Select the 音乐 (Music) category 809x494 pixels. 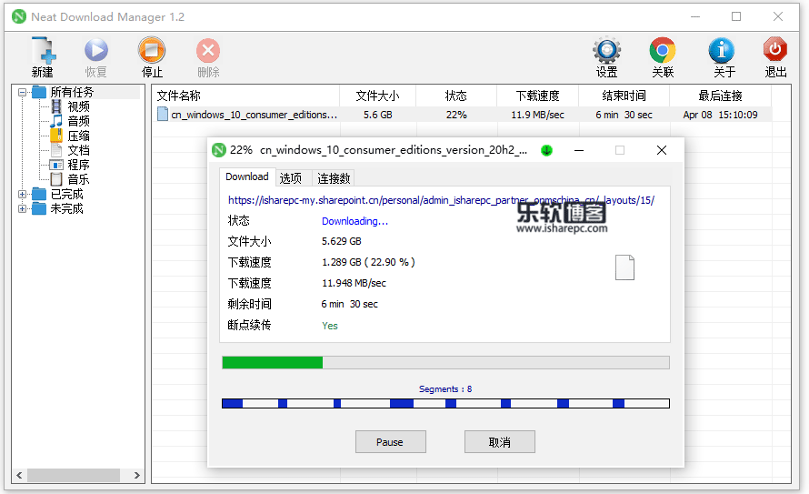click(x=78, y=179)
